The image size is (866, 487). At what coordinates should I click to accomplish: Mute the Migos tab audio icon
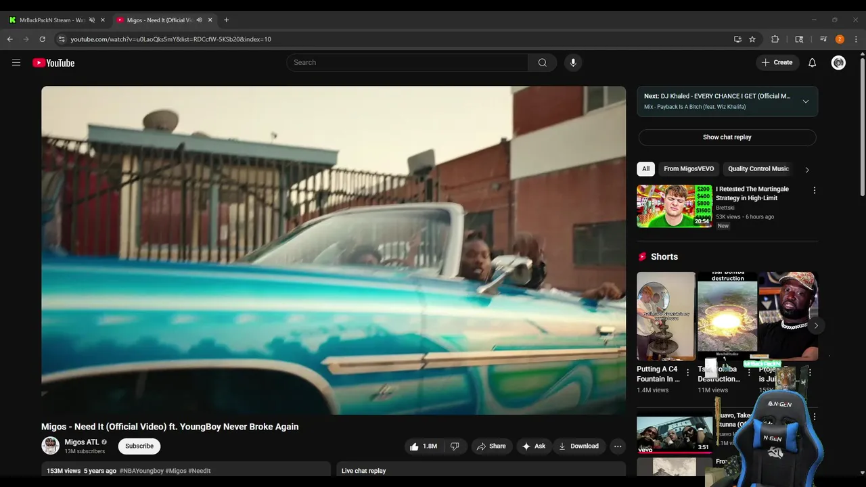[x=199, y=20]
